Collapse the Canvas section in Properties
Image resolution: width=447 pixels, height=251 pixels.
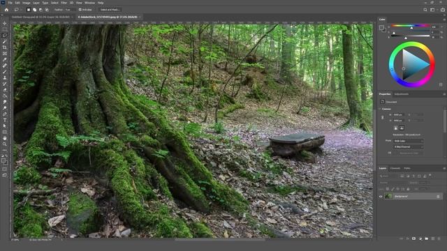coord(380,109)
